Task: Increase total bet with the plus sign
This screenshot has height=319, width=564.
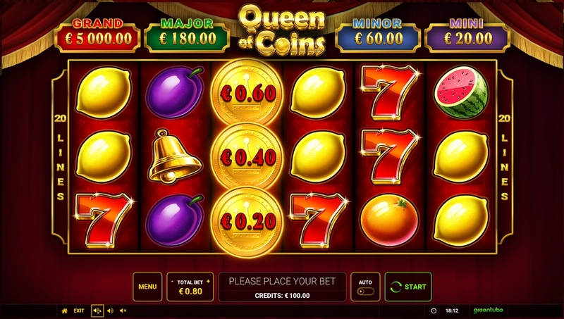Action: coord(208,282)
